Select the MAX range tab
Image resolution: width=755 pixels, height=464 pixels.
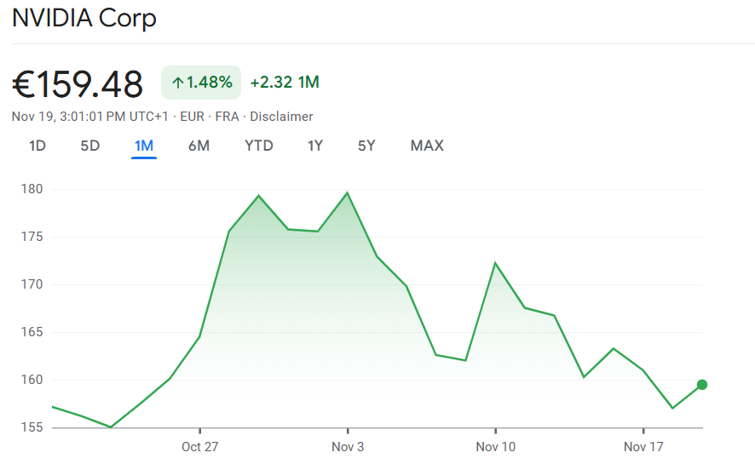427,146
